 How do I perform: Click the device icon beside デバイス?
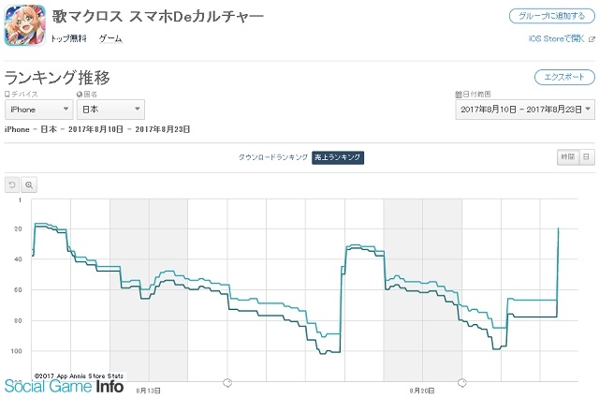tap(7, 94)
